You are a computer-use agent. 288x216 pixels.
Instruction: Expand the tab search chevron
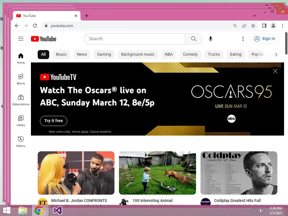254,16
